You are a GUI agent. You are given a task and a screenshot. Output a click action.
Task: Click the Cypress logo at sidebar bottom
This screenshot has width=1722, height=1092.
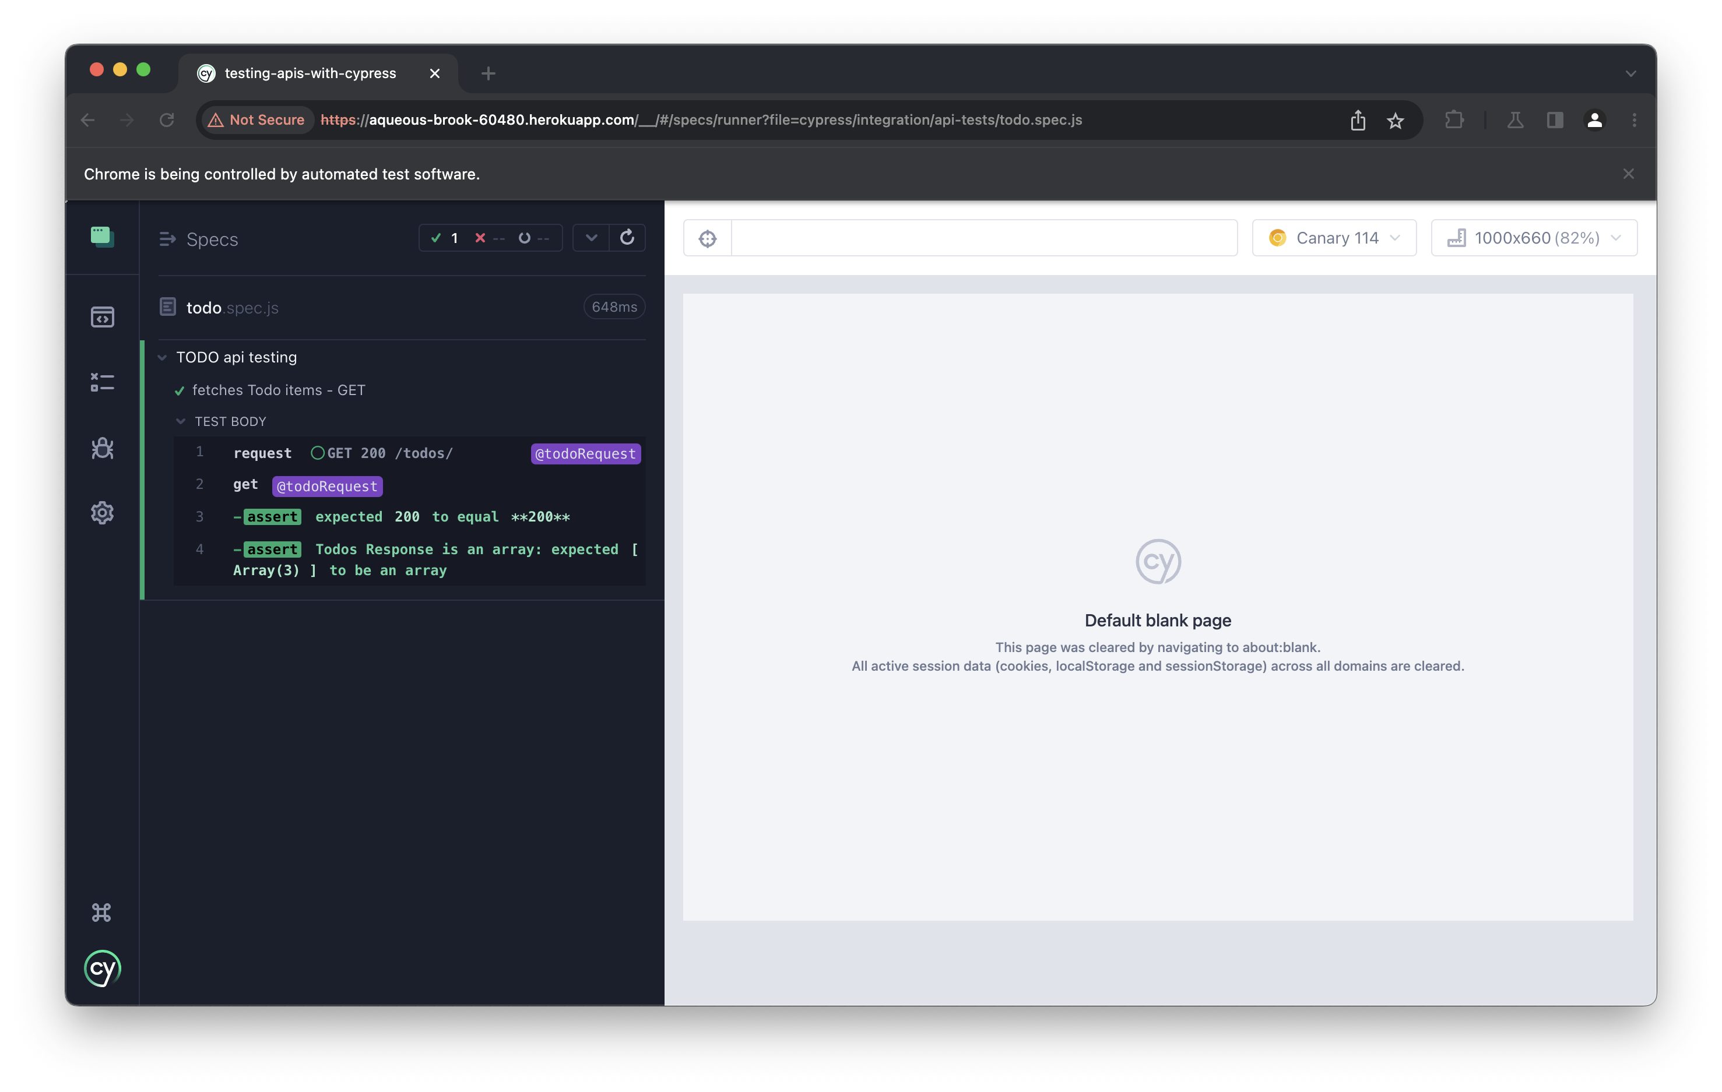coord(102,969)
